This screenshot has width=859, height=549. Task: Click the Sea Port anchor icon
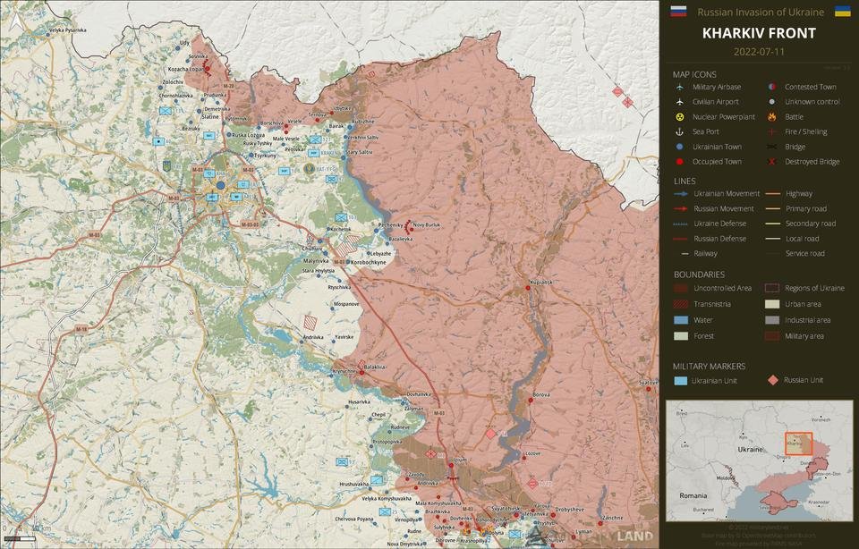[x=680, y=132]
